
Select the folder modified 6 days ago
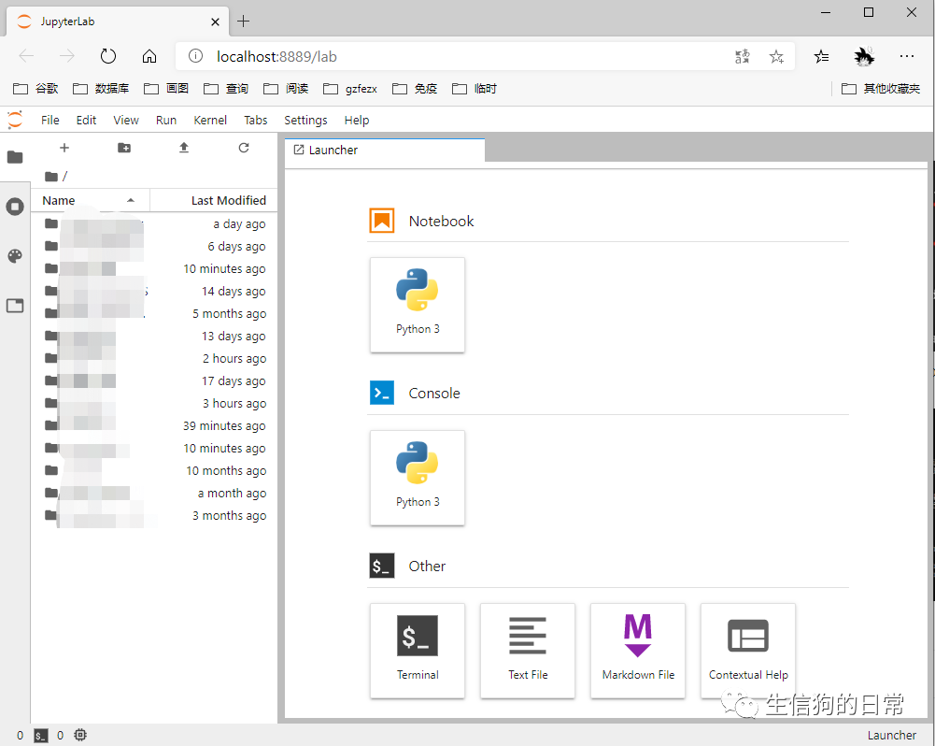tap(154, 247)
